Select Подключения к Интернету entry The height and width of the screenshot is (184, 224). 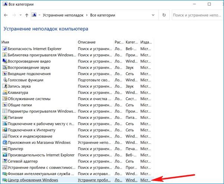coord(31,130)
